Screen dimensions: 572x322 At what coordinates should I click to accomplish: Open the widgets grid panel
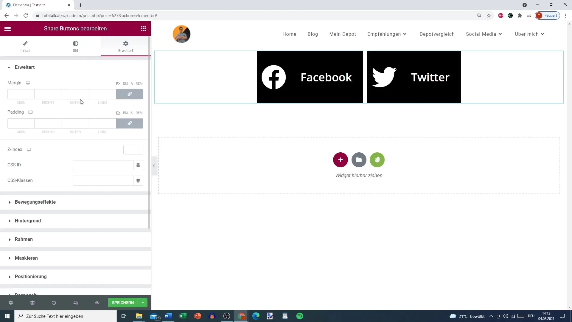(x=143, y=29)
